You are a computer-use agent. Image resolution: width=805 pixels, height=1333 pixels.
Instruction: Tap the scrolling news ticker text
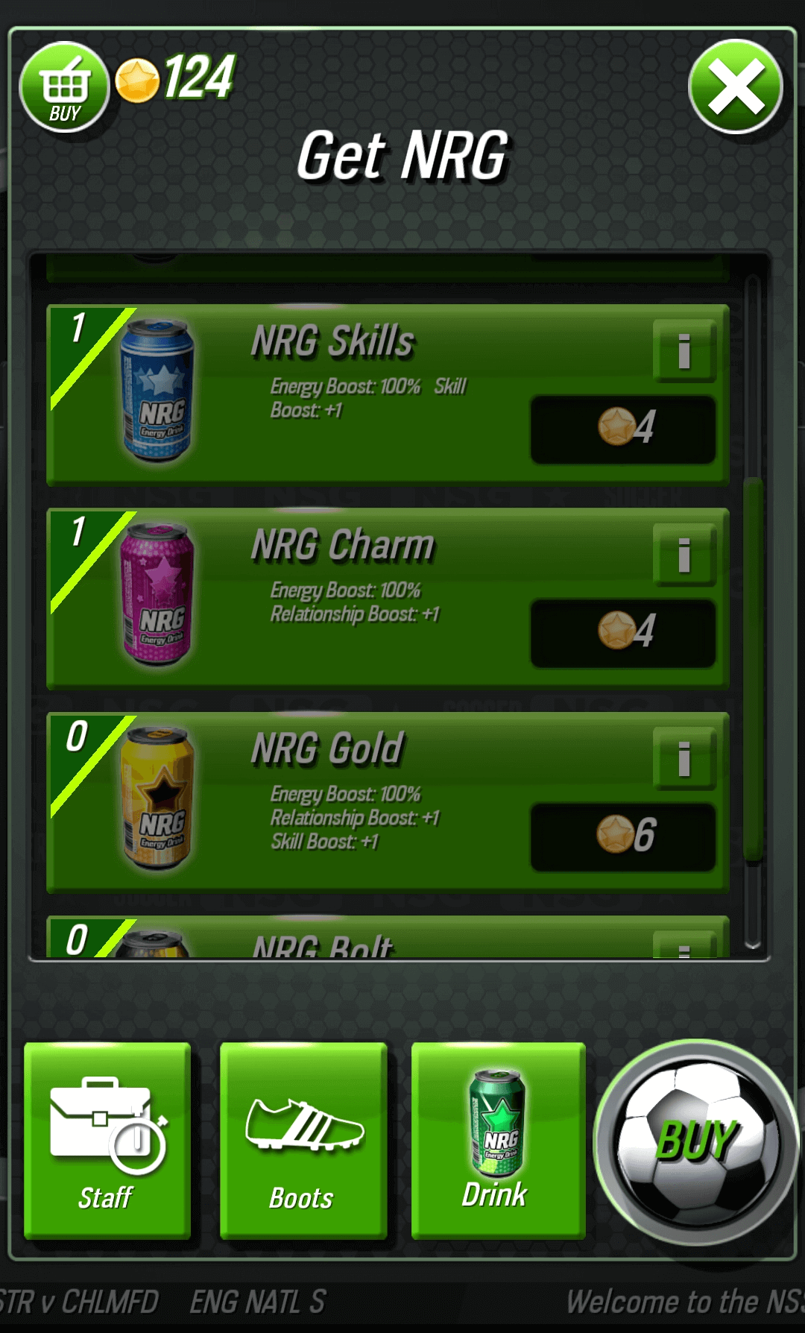(402, 1302)
